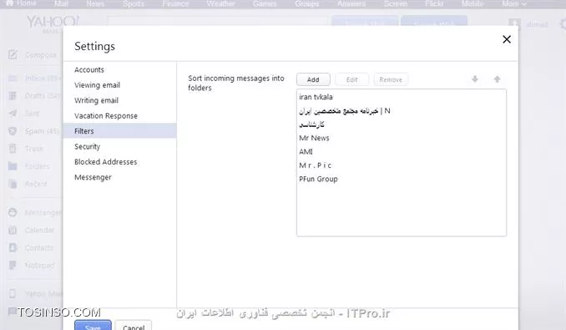The height and width of the screenshot is (330, 566).
Task: Click the settings gear icon top right
Action: (563, 24)
